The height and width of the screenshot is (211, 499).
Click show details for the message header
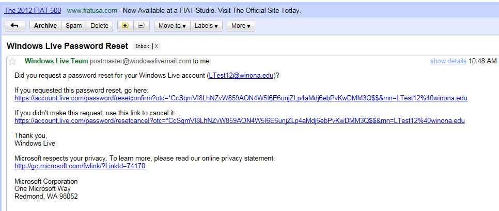(448, 61)
